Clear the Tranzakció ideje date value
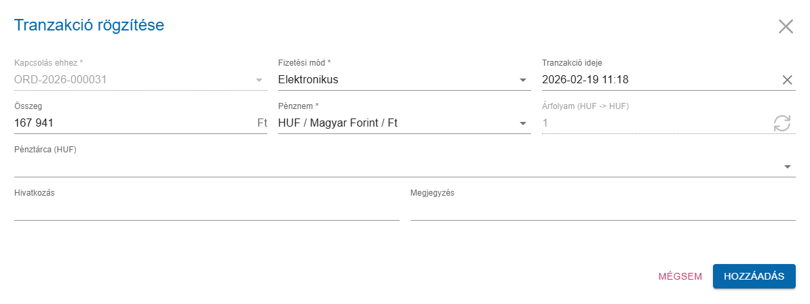The image size is (810, 304). point(788,80)
